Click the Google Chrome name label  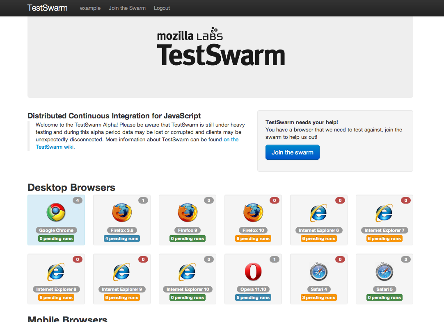(56, 230)
